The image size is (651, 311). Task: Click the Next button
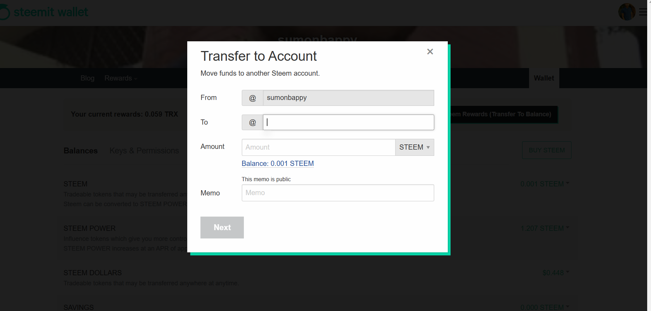(222, 227)
